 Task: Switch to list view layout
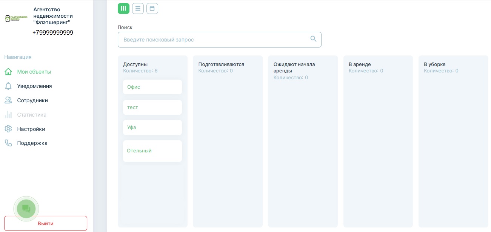pos(138,8)
